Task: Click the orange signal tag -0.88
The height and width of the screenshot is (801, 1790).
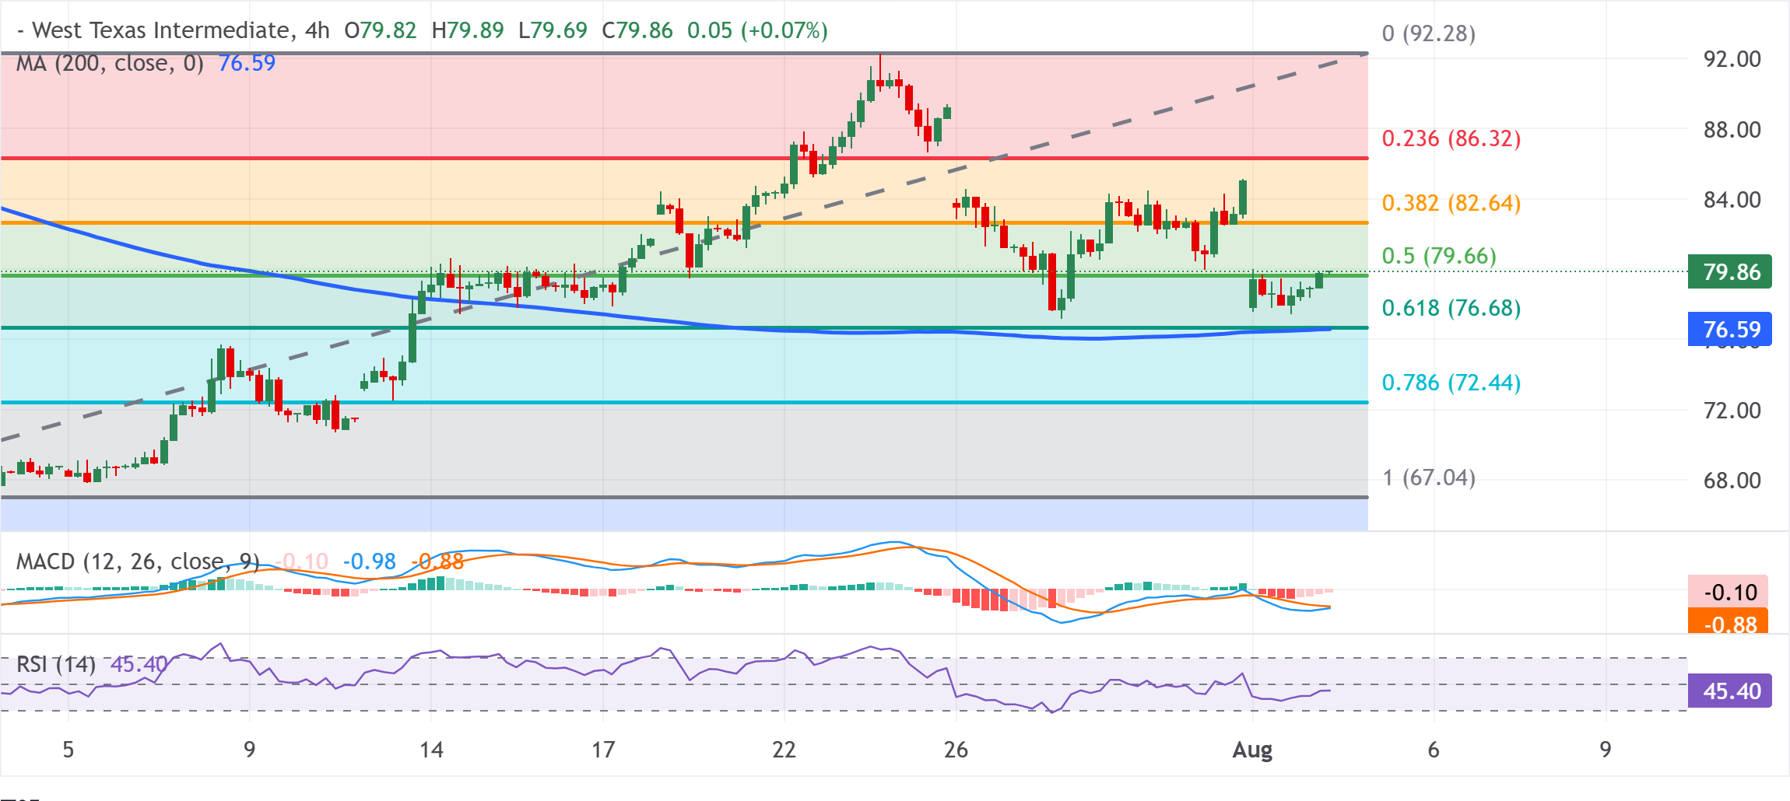Action: pos(1729,621)
